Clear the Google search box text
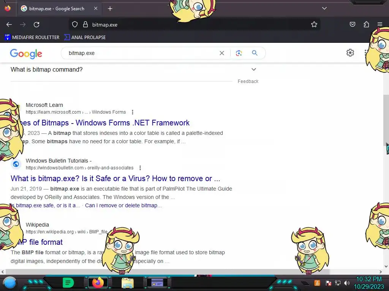This screenshot has width=389, height=291. pyautogui.click(x=222, y=53)
